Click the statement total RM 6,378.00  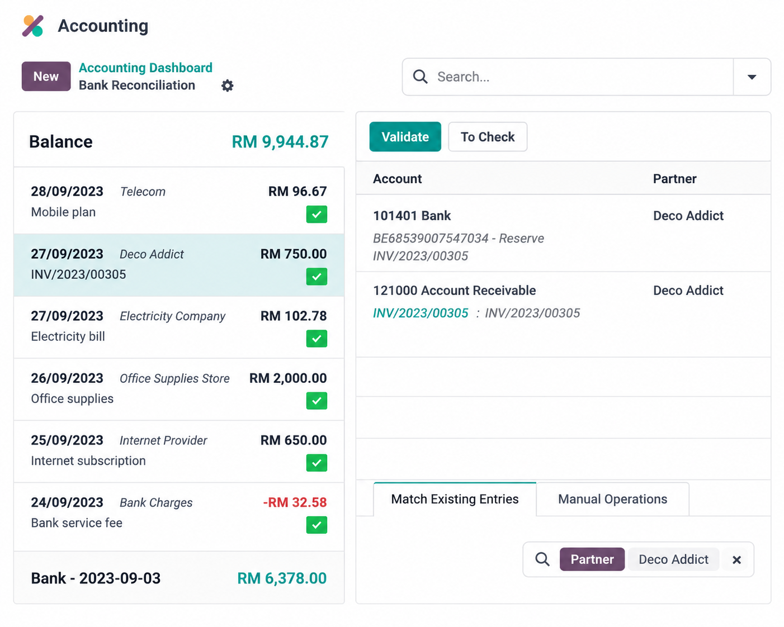pyautogui.click(x=282, y=578)
